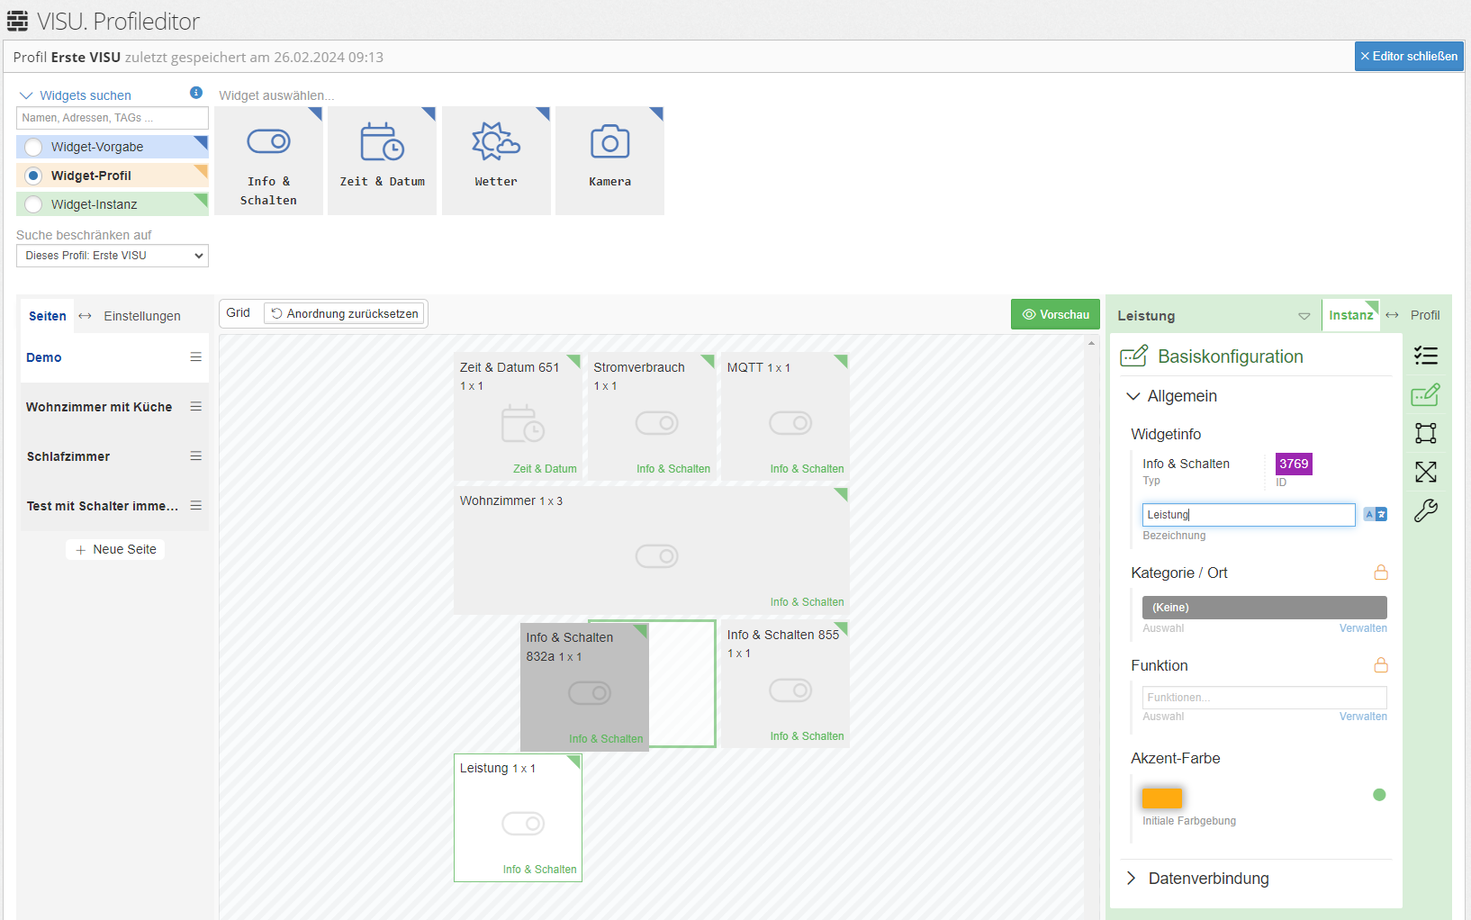Select the Info & Schalten 855 widget
This screenshot has width=1471, height=920.
[786, 684]
